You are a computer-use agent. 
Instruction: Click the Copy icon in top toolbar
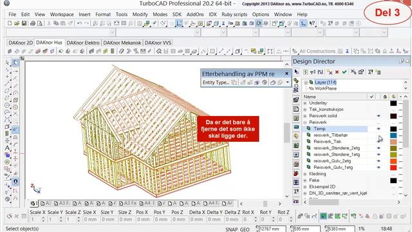[x=56, y=23]
